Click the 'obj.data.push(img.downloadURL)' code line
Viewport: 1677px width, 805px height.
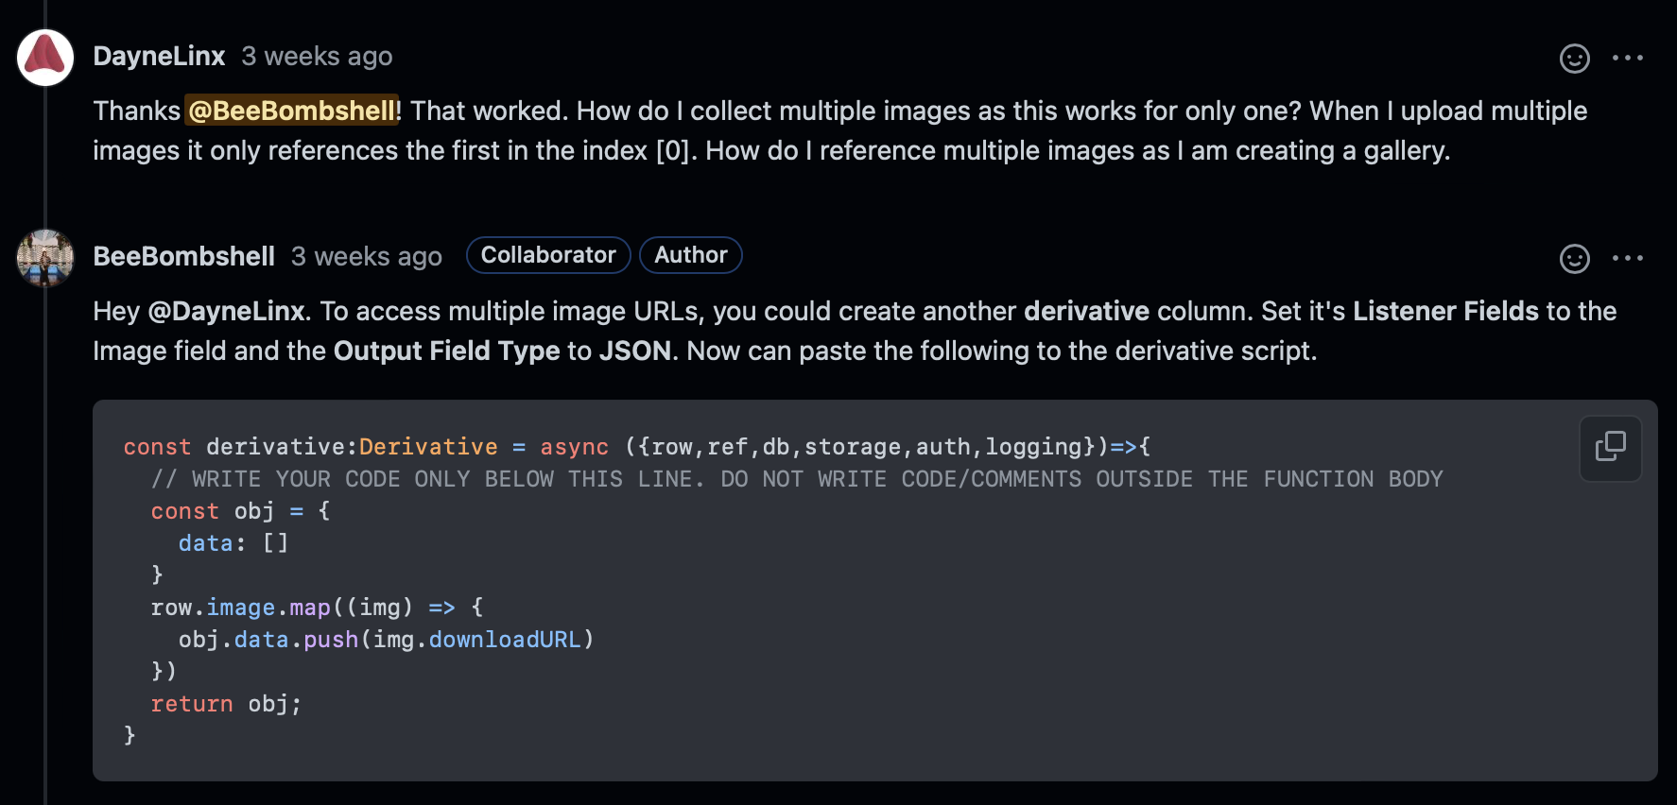click(386, 640)
